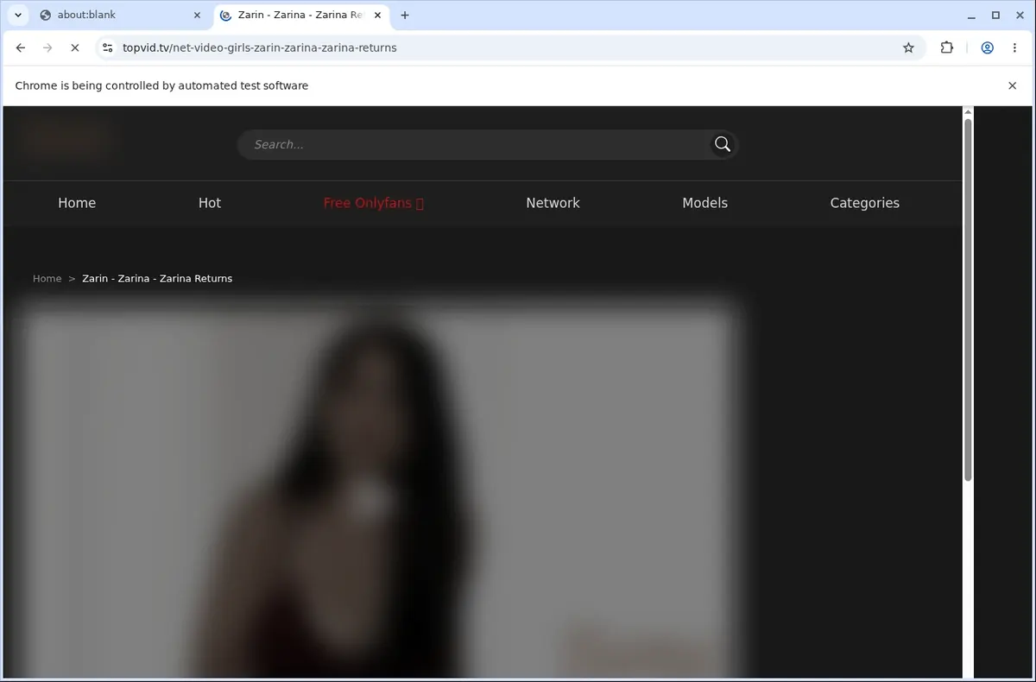Open the Home menu item

[x=77, y=203]
